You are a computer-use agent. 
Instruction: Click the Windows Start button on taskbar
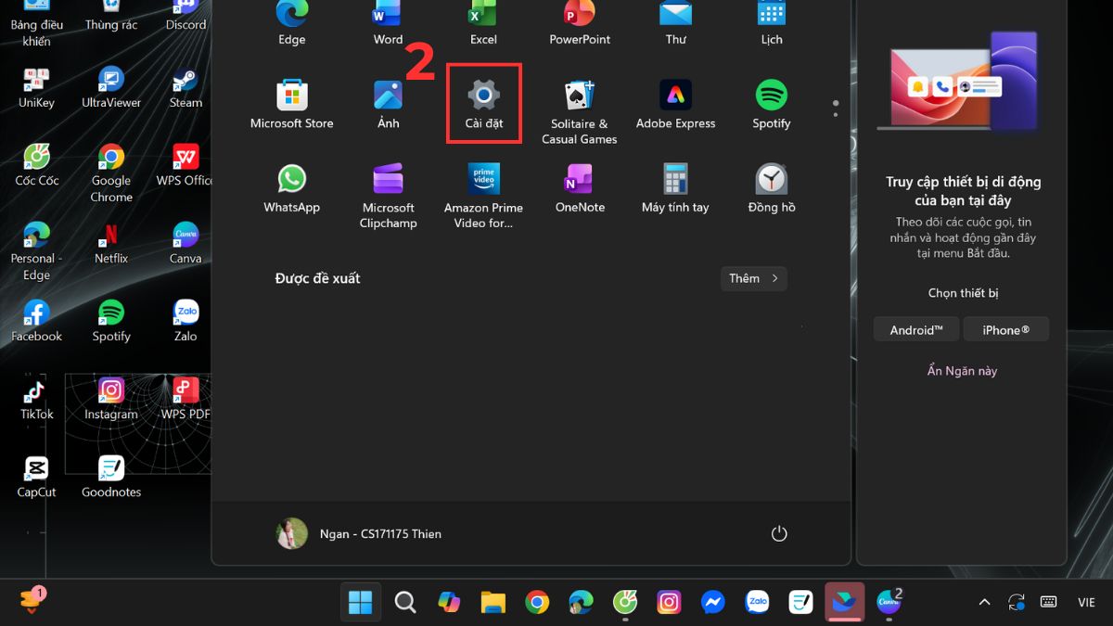pyautogui.click(x=360, y=602)
